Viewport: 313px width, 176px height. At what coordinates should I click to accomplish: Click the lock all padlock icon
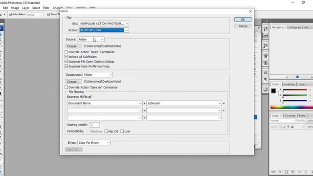(292, 127)
